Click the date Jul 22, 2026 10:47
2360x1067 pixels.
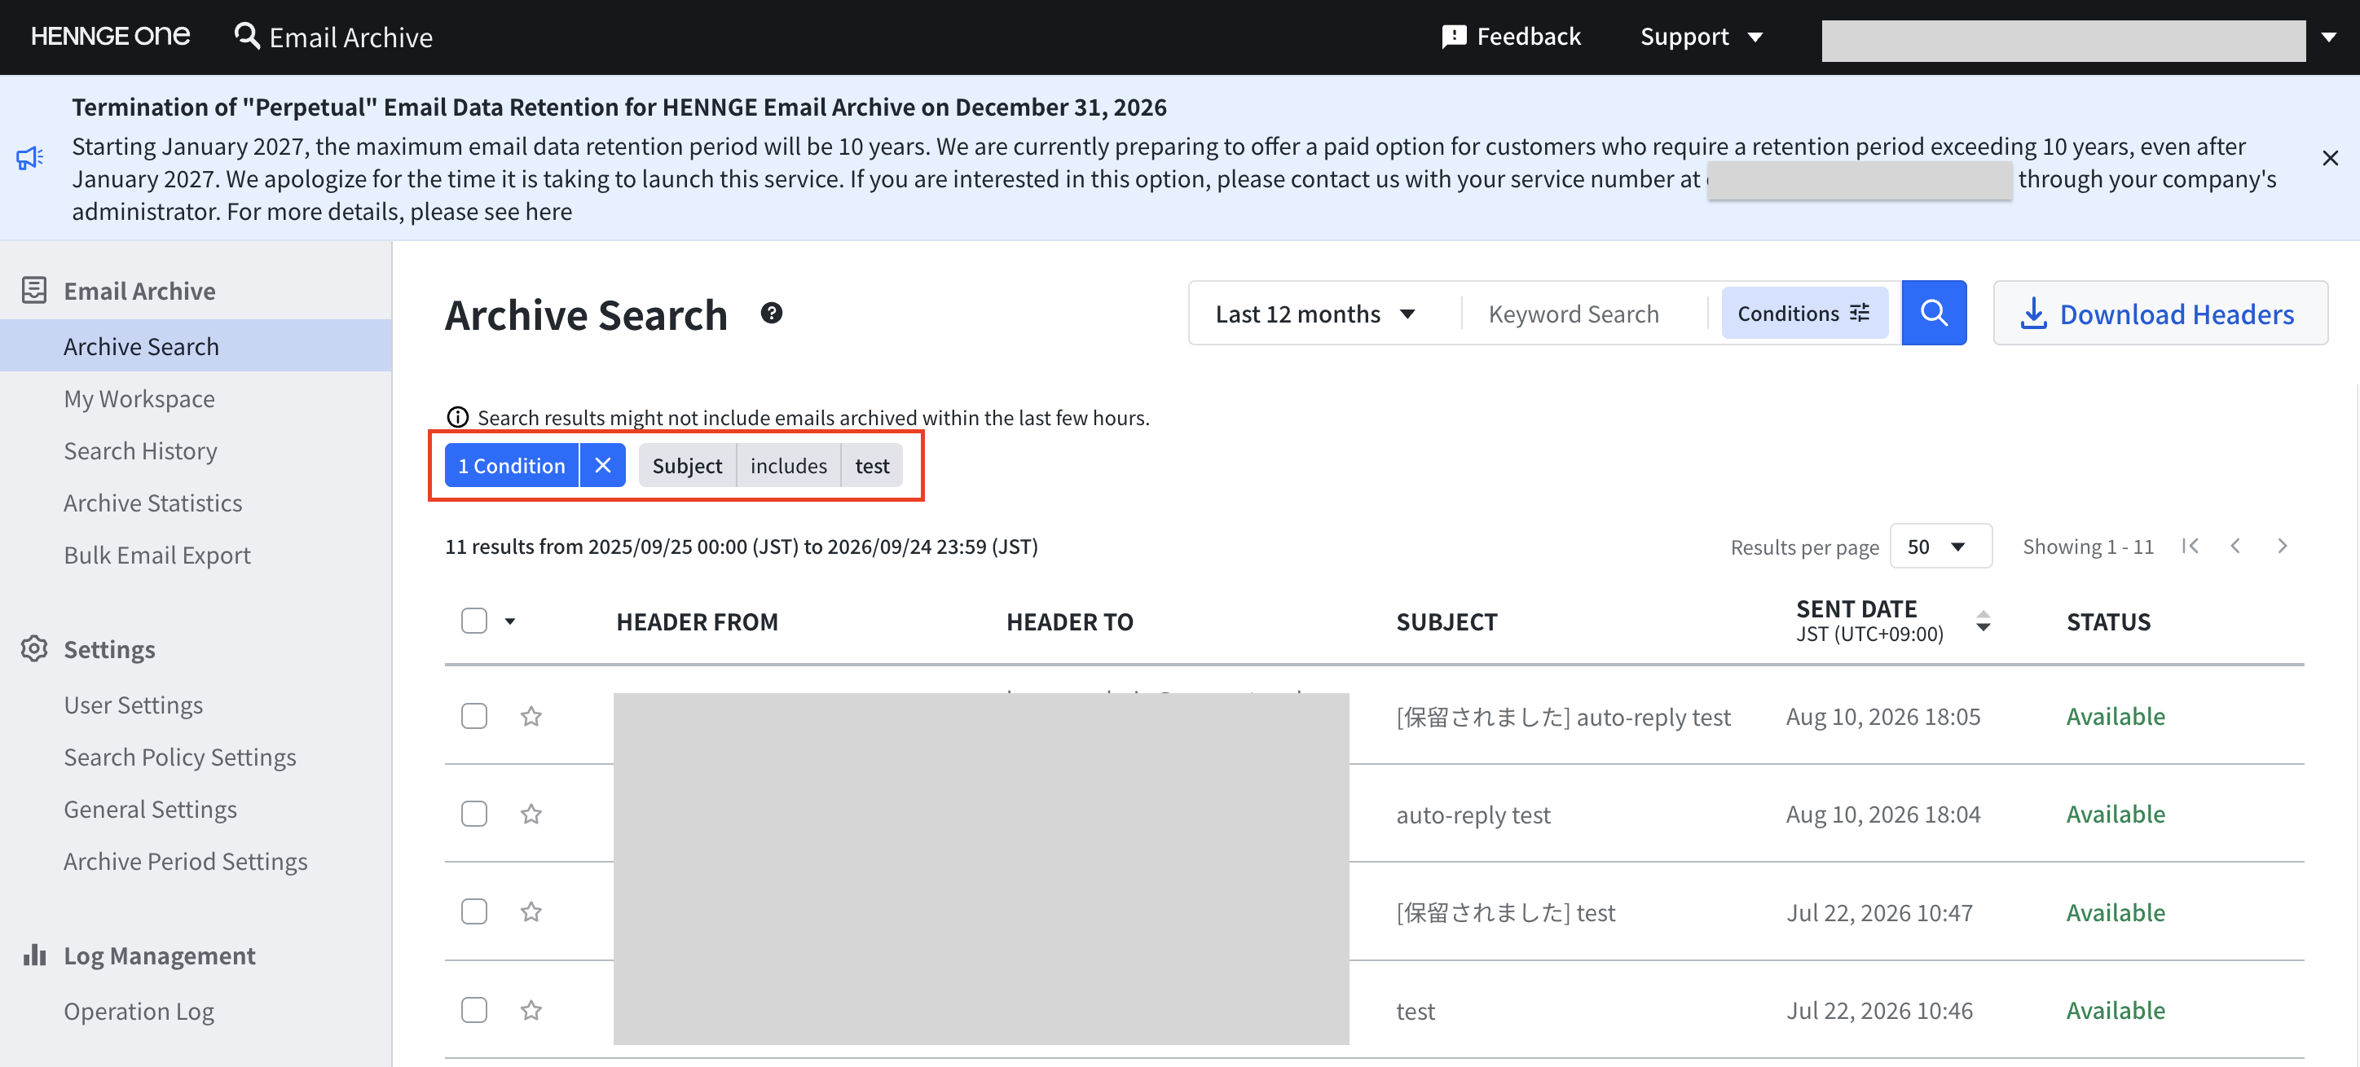click(x=1879, y=912)
